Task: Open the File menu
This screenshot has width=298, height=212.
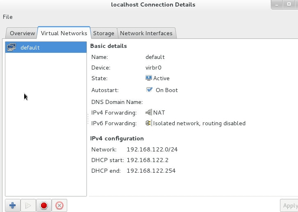Action: [8, 17]
